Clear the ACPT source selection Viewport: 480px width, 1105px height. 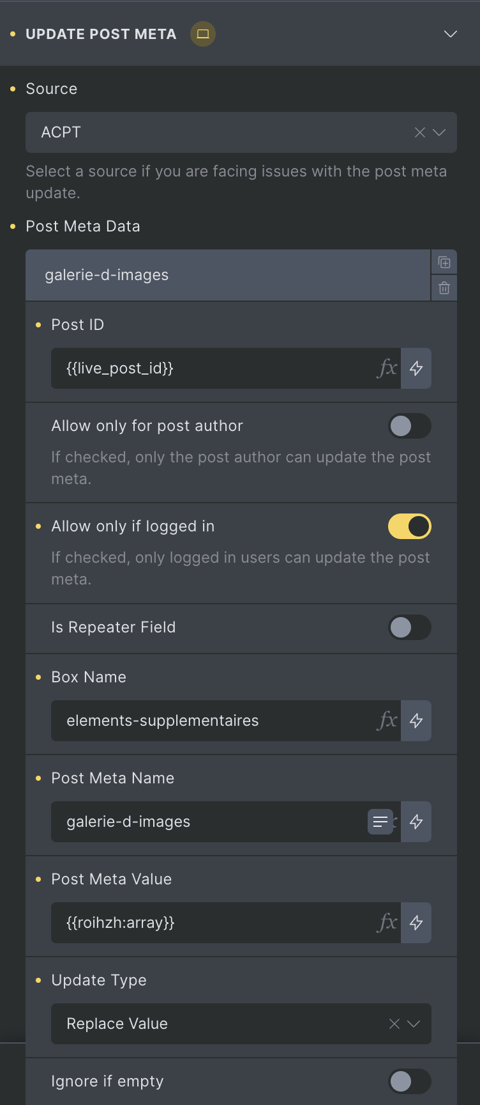click(420, 132)
